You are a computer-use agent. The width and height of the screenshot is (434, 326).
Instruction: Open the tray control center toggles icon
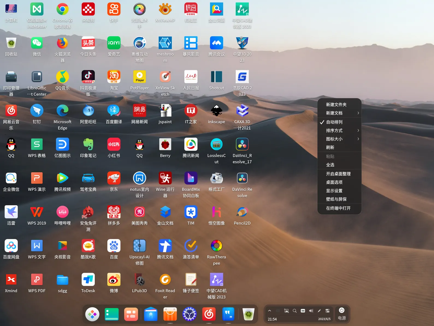[x=327, y=311]
